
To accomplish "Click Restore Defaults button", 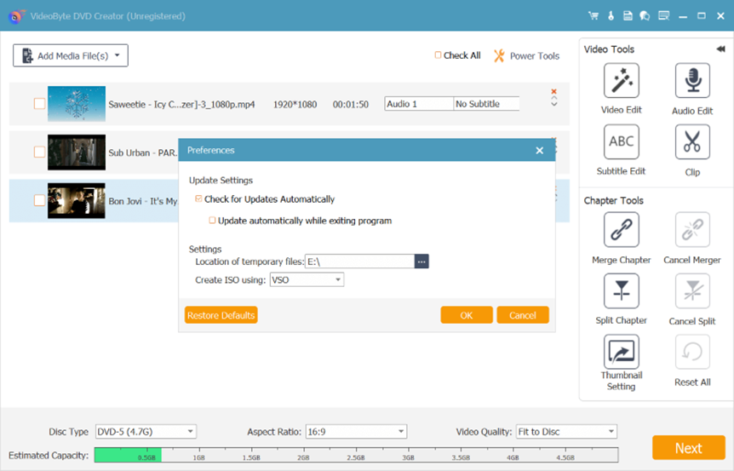I will [221, 315].
